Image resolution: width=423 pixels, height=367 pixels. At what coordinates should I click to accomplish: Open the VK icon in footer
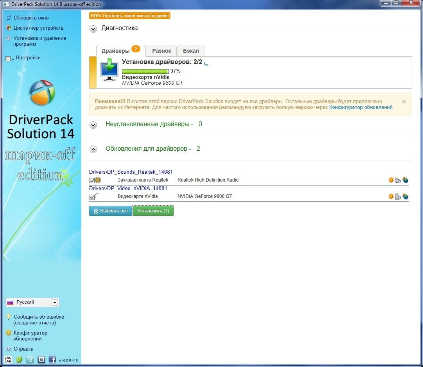pyautogui.click(x=41, y=360)
